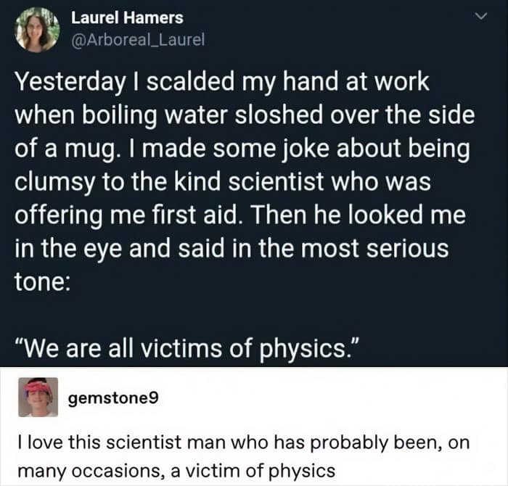Open gemstone9's avatar image

click(38, 397)
